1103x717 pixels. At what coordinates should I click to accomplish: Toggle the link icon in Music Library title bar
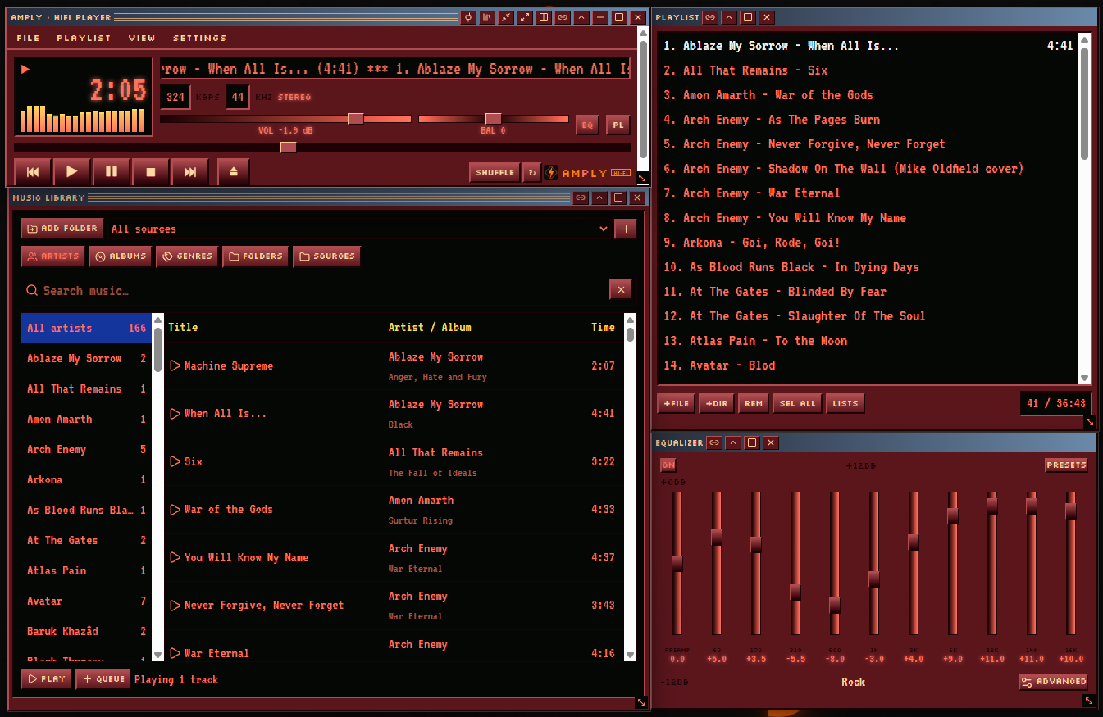(x=581, y=197)
